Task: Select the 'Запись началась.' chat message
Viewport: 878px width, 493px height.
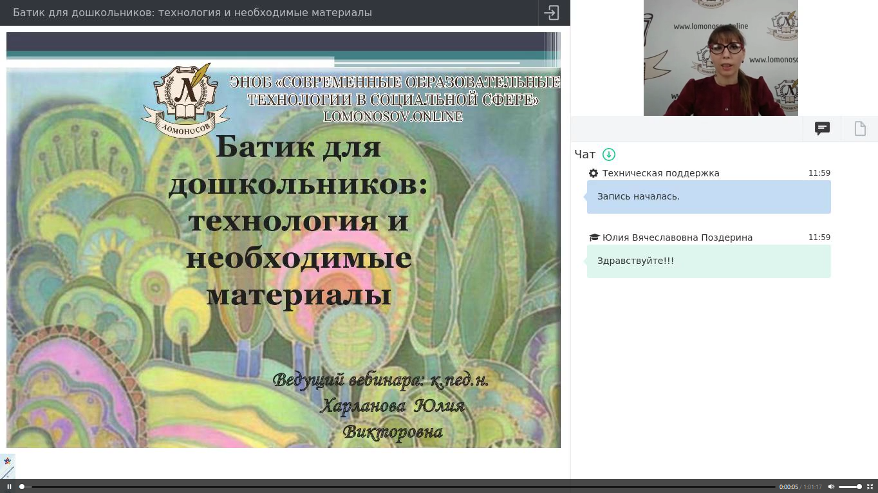Action: tap(708, 196)
